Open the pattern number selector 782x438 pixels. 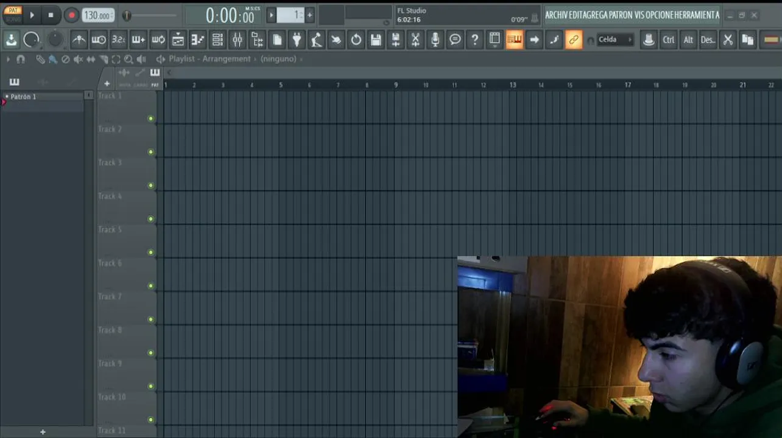(291, 15)
